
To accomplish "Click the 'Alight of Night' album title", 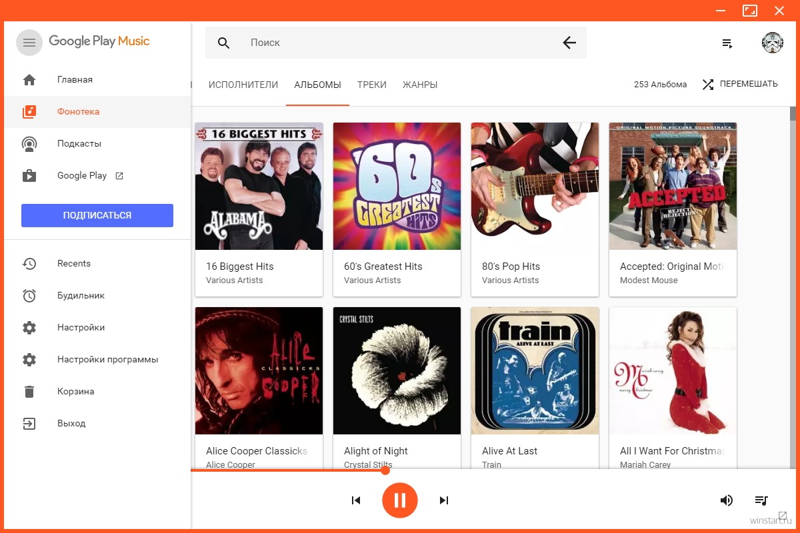I will tap(376, 451).
